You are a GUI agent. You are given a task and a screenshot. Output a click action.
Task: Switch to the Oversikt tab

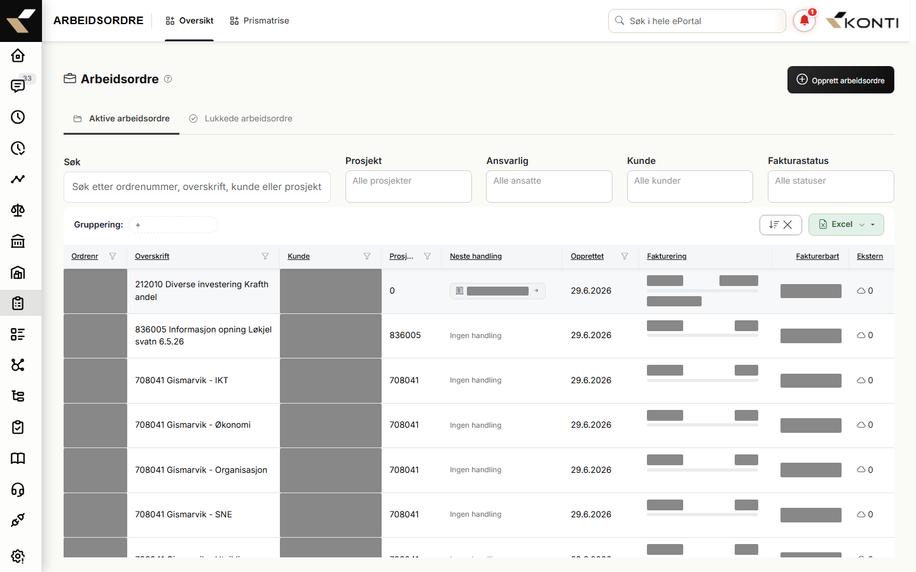(190, 21)
